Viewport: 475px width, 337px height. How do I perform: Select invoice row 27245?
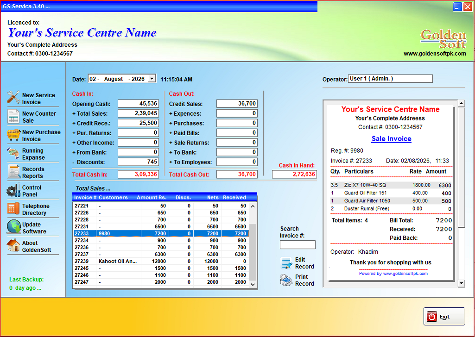coord(161,268)
